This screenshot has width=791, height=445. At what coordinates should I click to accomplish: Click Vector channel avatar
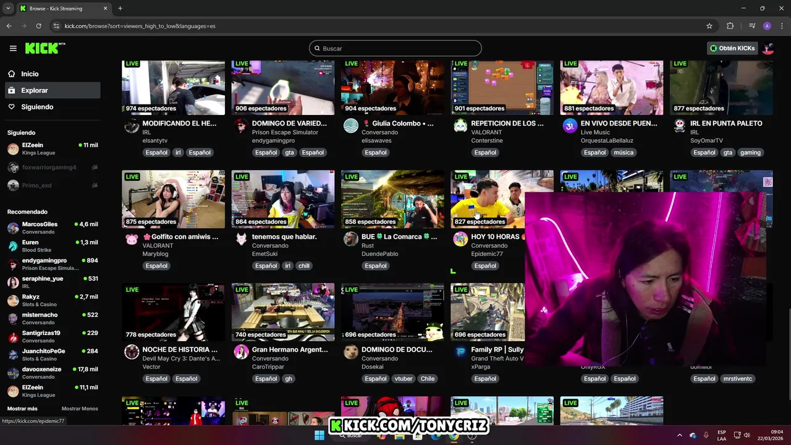[x=132, y=352]
